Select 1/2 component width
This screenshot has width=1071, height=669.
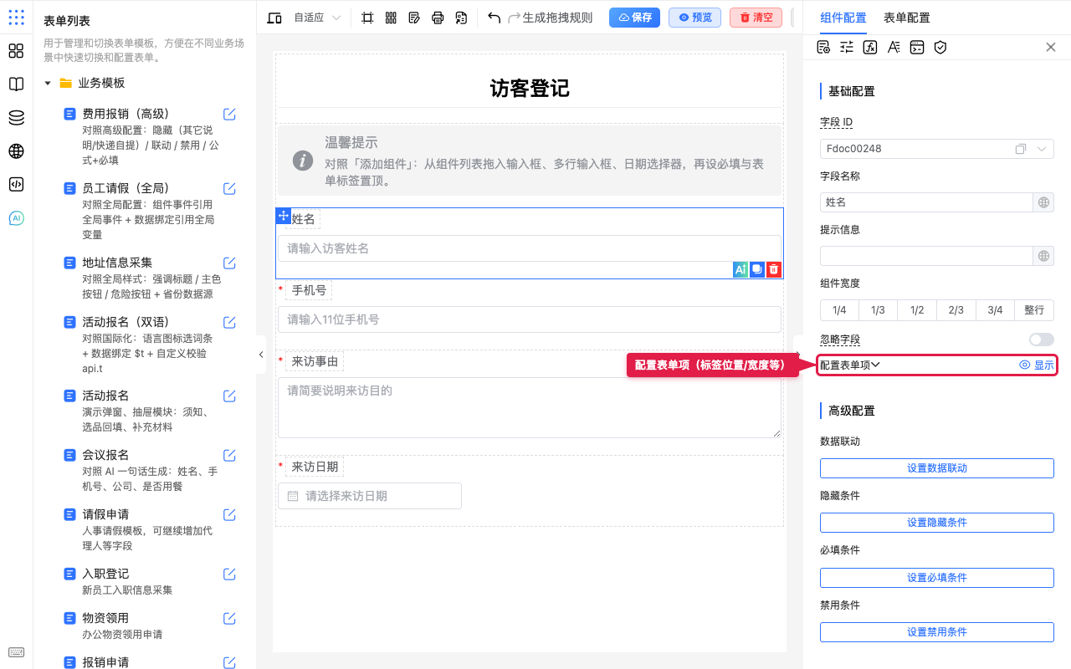[917, 310]
